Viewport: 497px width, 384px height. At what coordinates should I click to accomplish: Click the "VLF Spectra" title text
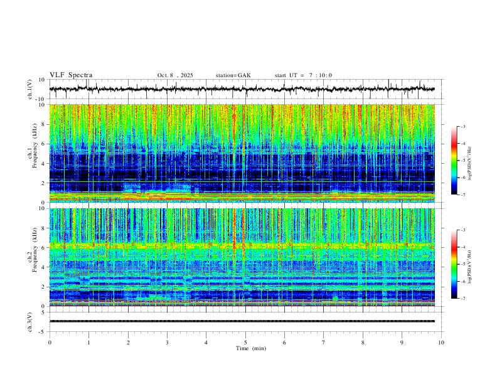pyautogui.click(x=71, y=75)
